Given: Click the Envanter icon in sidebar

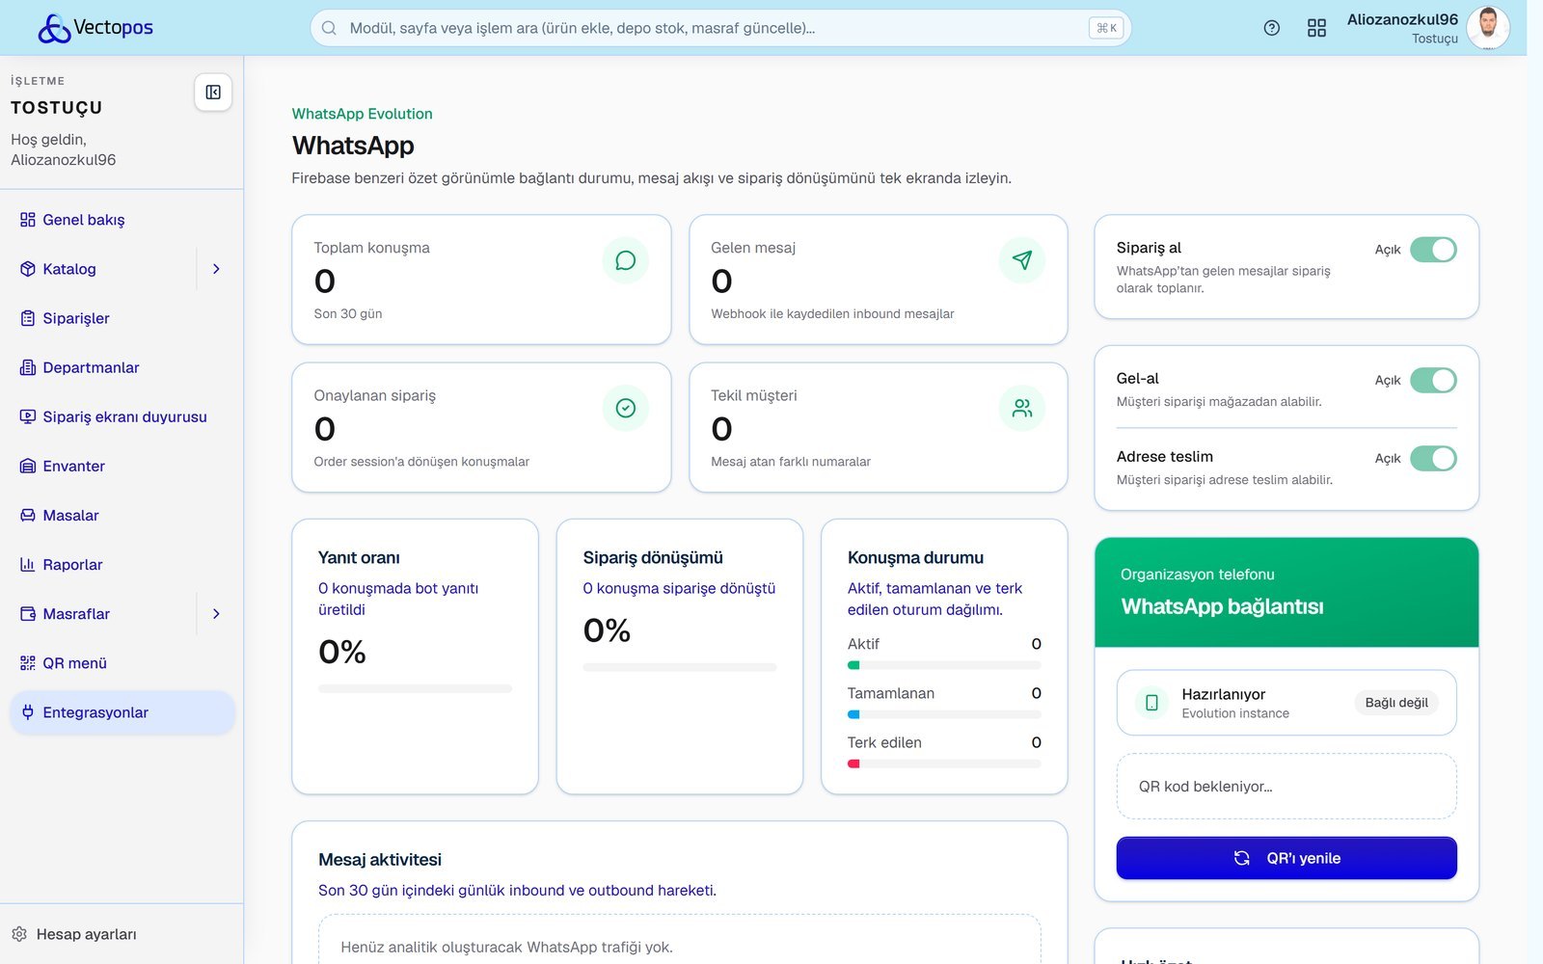Looking at the screenshot, I should [x=28, y=467].
